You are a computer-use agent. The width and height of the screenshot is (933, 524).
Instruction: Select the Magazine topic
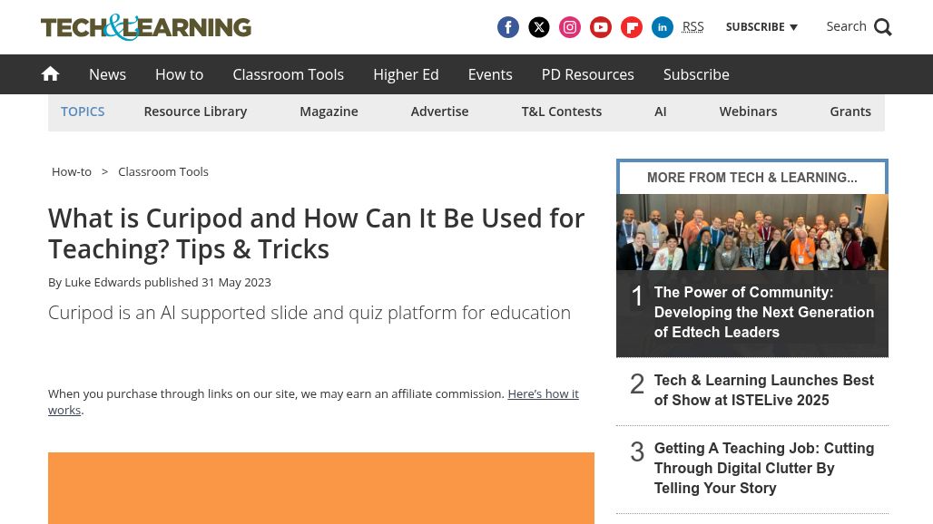[329, 112]
